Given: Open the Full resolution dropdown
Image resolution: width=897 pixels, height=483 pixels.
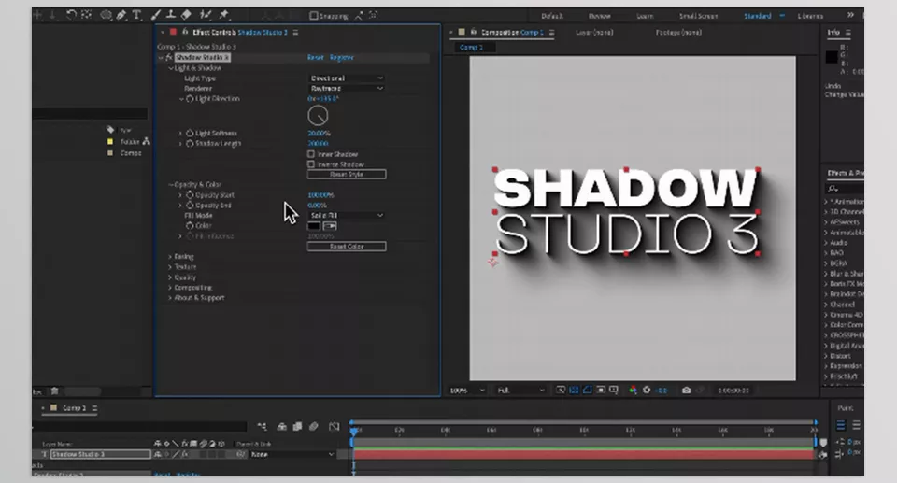Looking at the screenshot, I should tap(520, 391).
